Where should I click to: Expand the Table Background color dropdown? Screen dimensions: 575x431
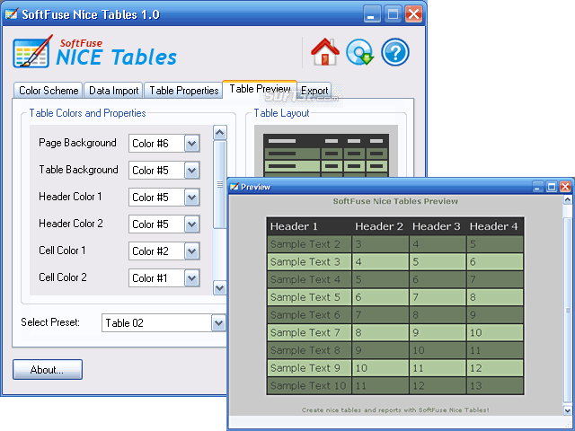pyautogui.click(x=192, y=171)
